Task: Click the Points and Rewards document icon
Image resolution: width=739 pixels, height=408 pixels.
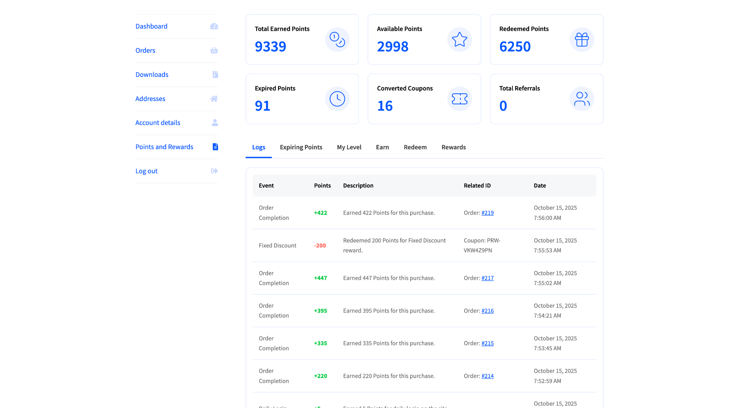Action: (x=214, y=147)
